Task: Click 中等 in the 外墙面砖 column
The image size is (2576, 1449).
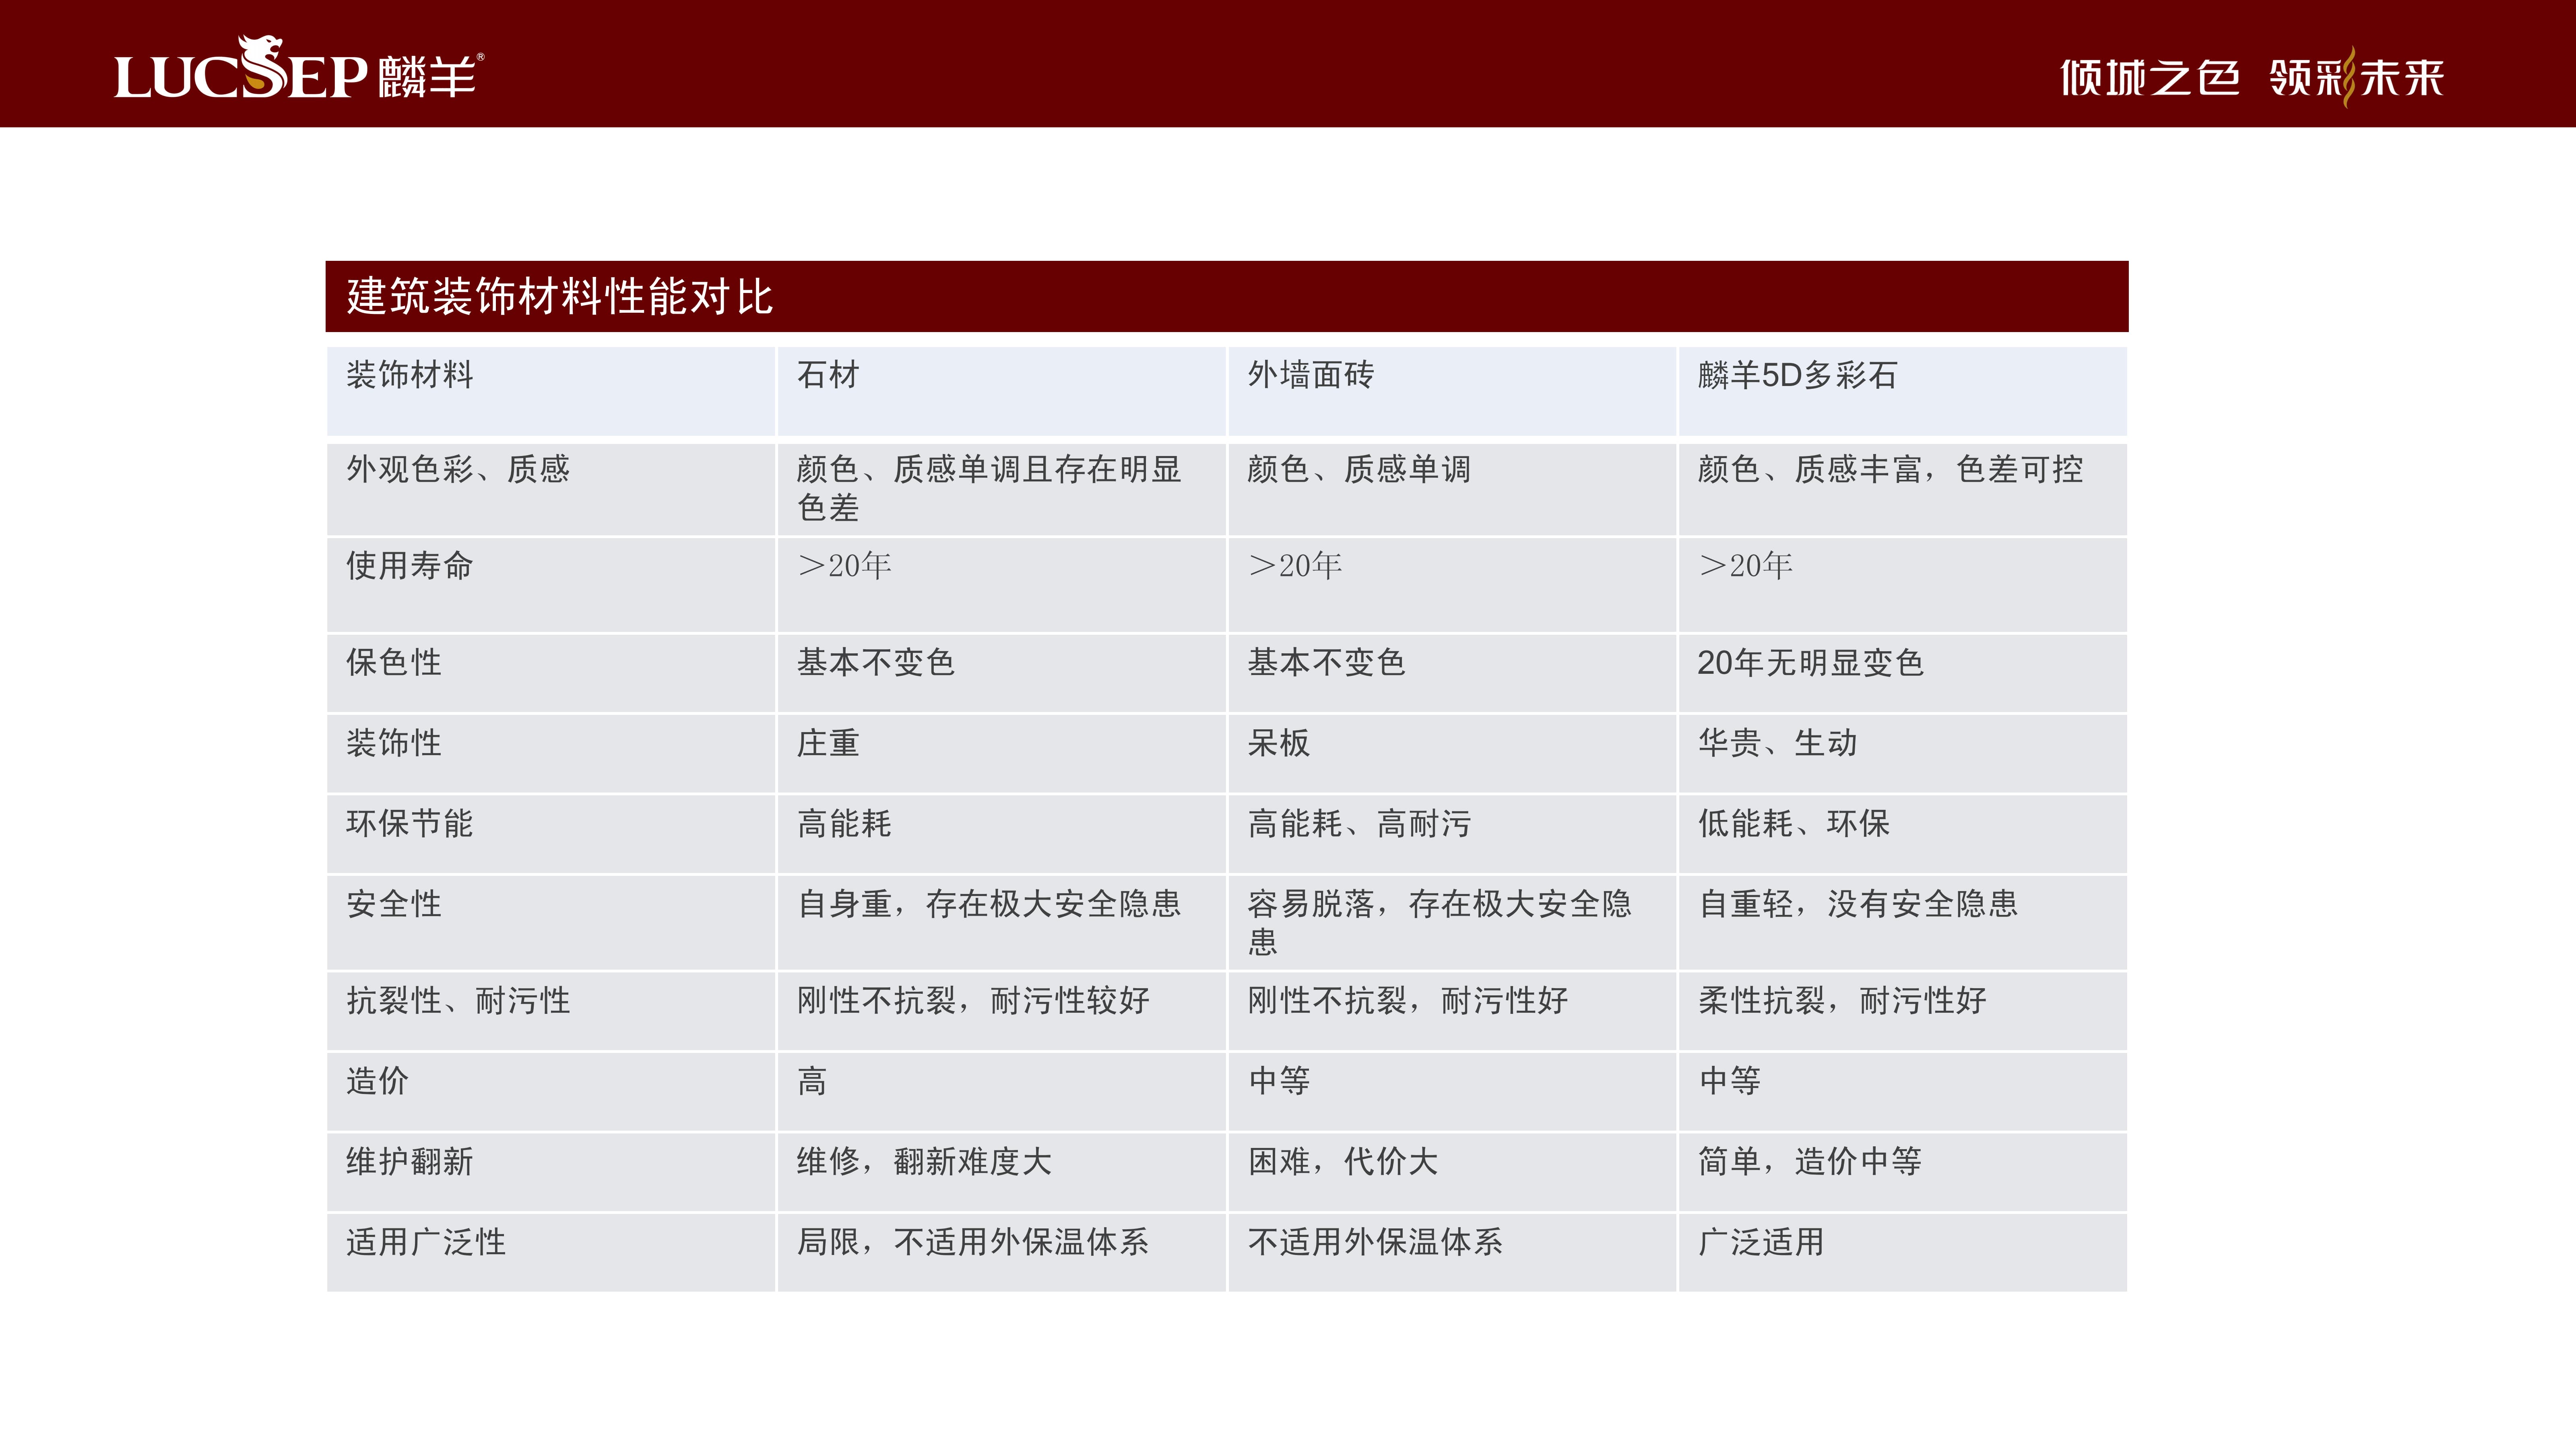Action: [x=1279, y=1081]
